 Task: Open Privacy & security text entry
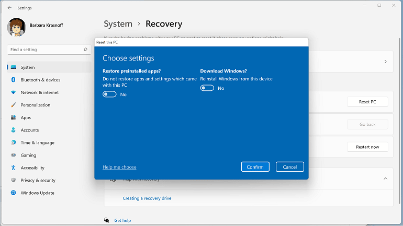pyautogui.click(x=38, y=181)
